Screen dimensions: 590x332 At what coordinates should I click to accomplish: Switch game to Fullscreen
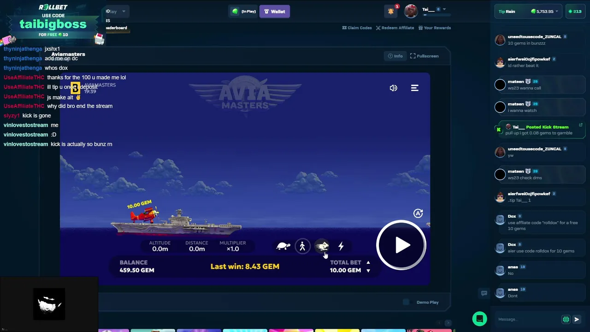point(424,56)
